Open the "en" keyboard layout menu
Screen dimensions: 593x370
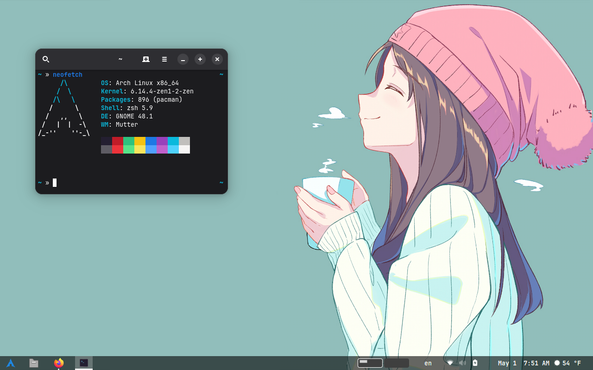click(x=428, y=363)
